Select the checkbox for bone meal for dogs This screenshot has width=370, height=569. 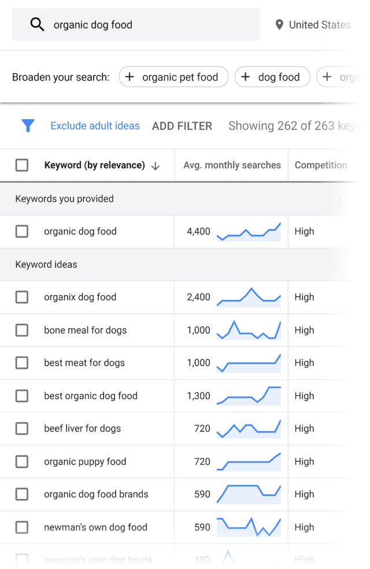(x=21, y=330)
